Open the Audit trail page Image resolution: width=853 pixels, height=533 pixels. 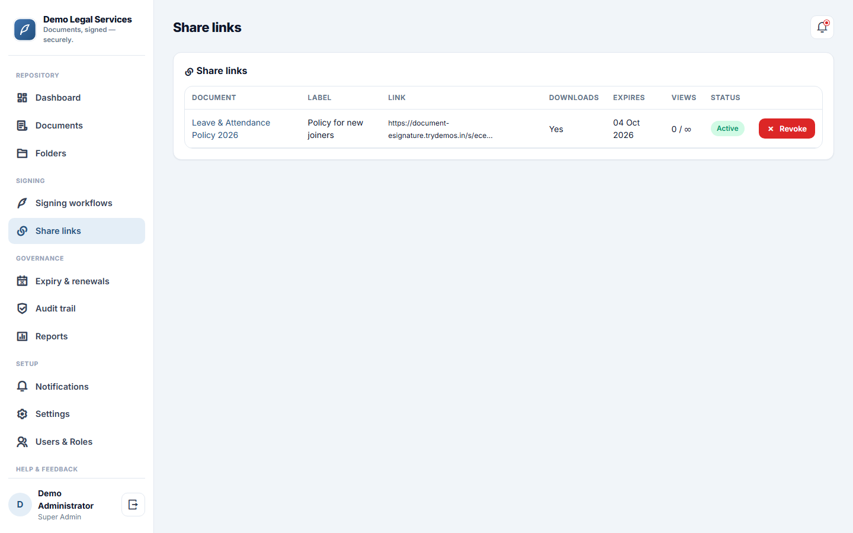click(x=76, y=309)
